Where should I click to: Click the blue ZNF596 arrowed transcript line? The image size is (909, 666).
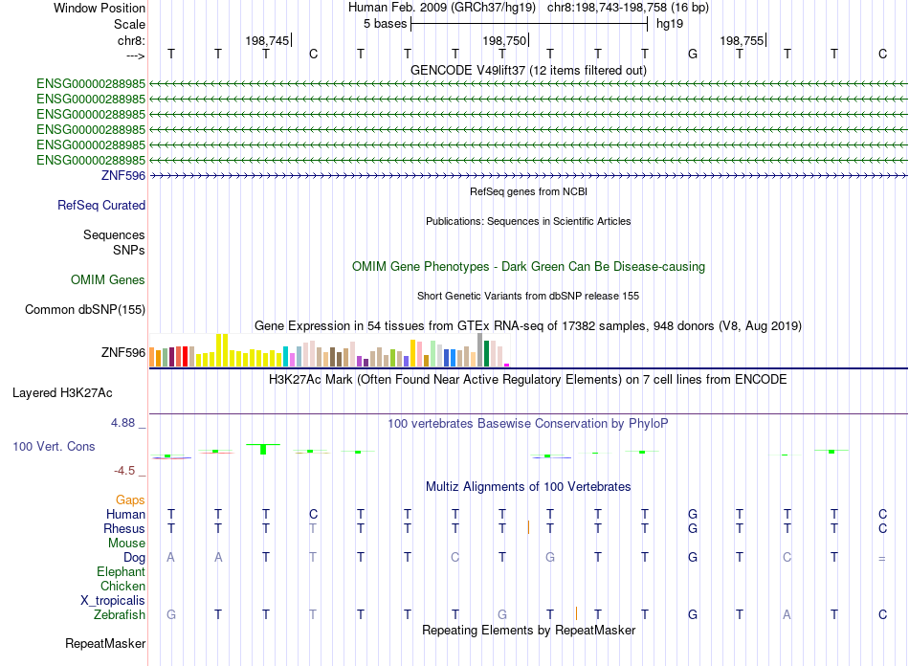click(x=528, y=175)
